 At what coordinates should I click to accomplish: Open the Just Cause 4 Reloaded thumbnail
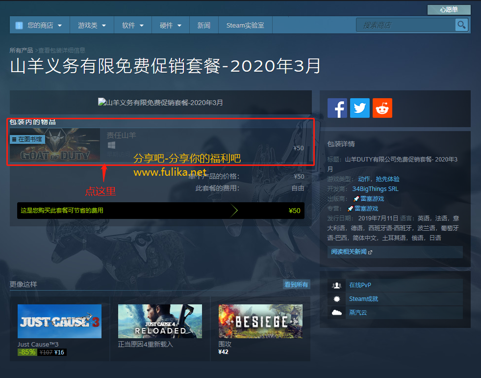click(x=160, y=321)
